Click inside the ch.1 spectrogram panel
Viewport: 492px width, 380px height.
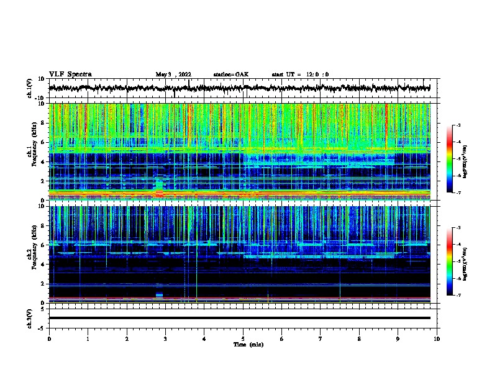click(x=239, y=152)
